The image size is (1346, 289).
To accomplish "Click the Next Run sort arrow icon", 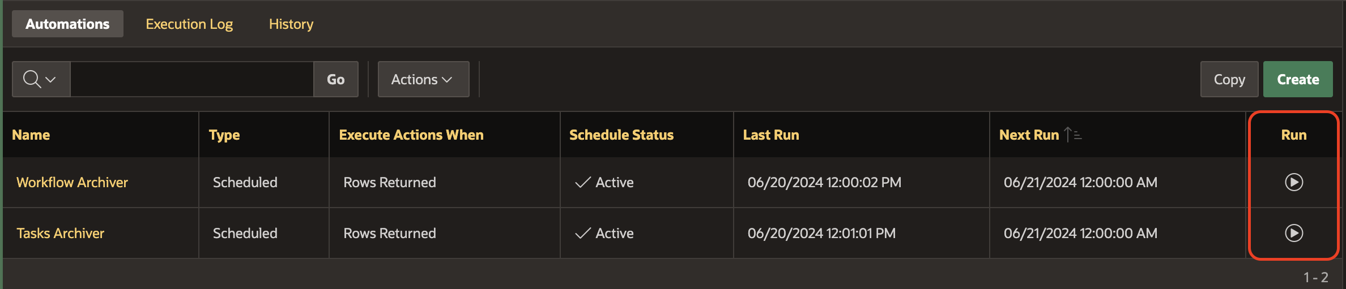I will (1072, 135).
